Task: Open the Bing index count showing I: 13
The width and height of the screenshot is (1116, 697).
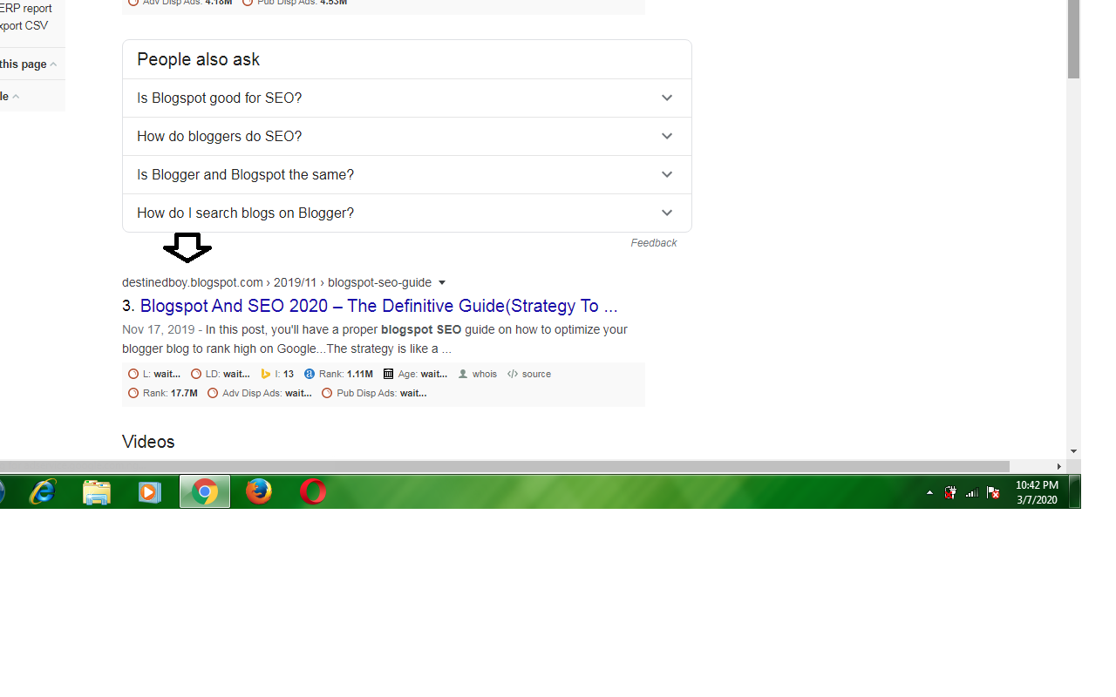Action: [x=277, y=374]
